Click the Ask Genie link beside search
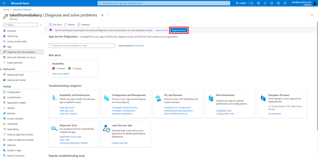318x159 pixels. [x=139, y=46]
